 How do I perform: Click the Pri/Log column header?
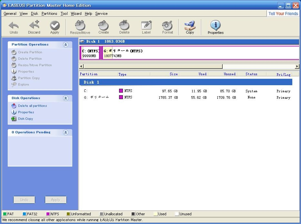279,74
